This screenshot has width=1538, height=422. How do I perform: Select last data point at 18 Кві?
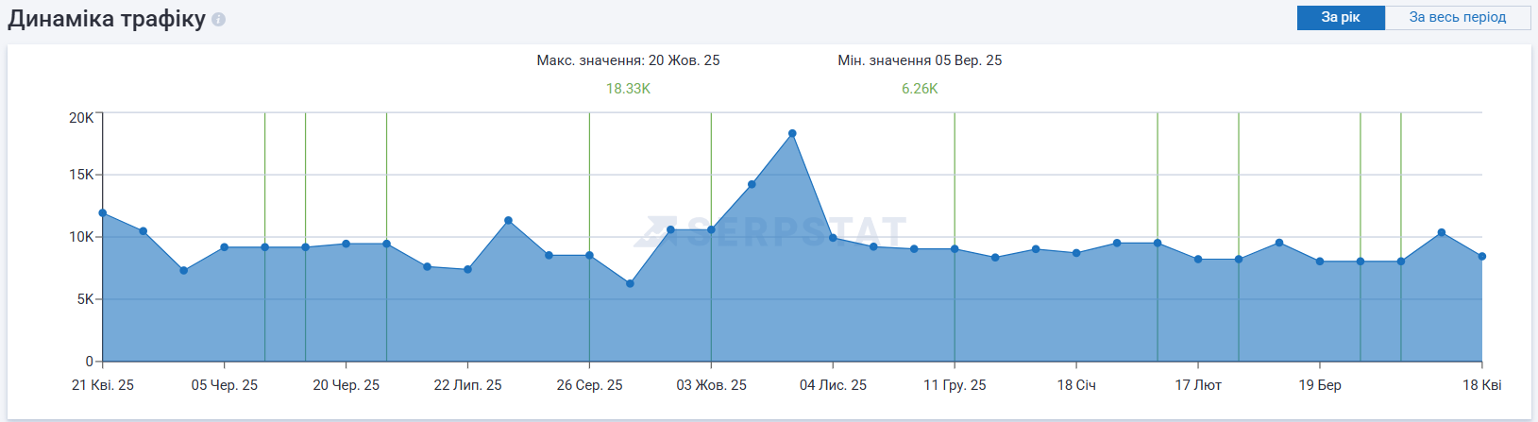(1481, 257)
